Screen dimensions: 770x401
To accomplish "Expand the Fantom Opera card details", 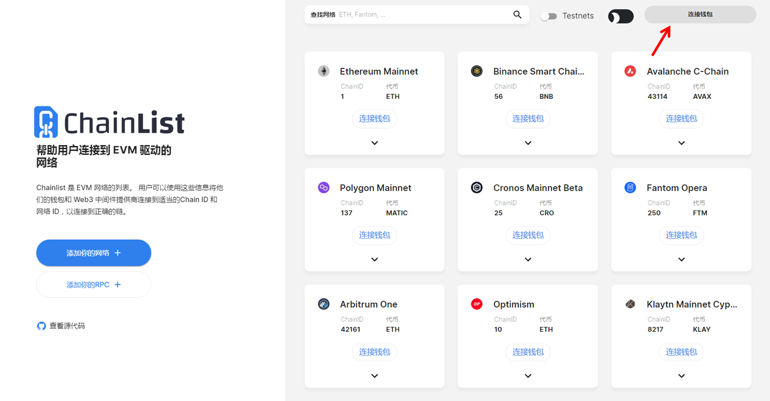I will [x=682, y=259].
